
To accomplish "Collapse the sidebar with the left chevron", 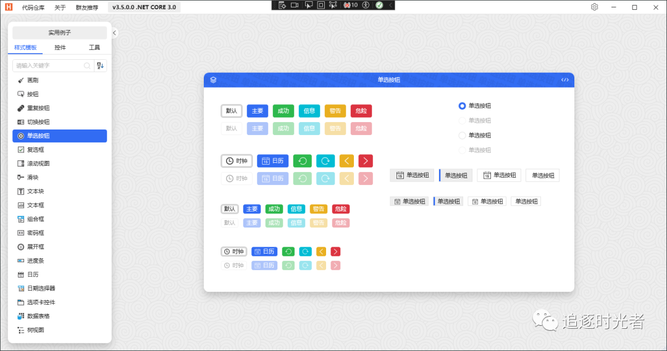I will (114, 33).
